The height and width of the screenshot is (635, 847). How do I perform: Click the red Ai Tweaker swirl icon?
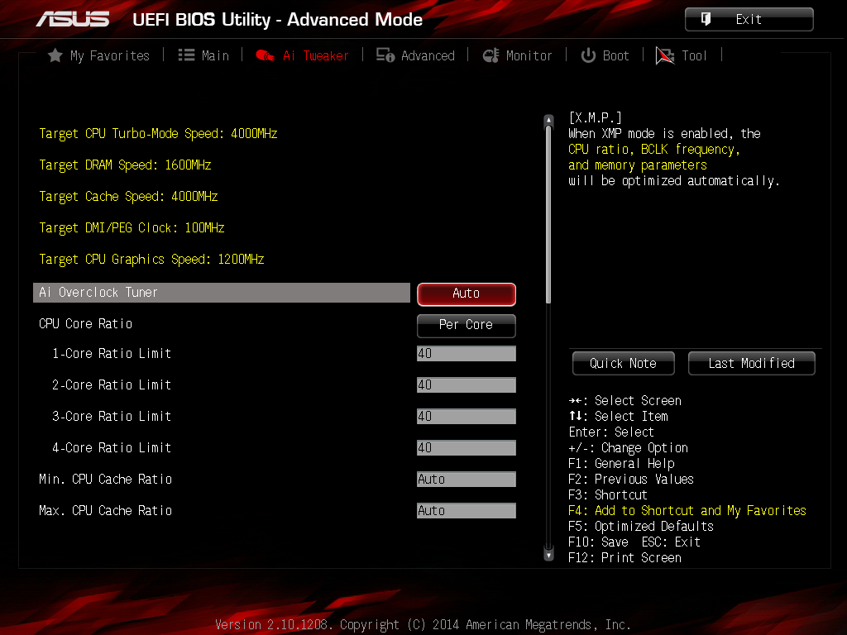pyautogui.click(x=266, y=55)
